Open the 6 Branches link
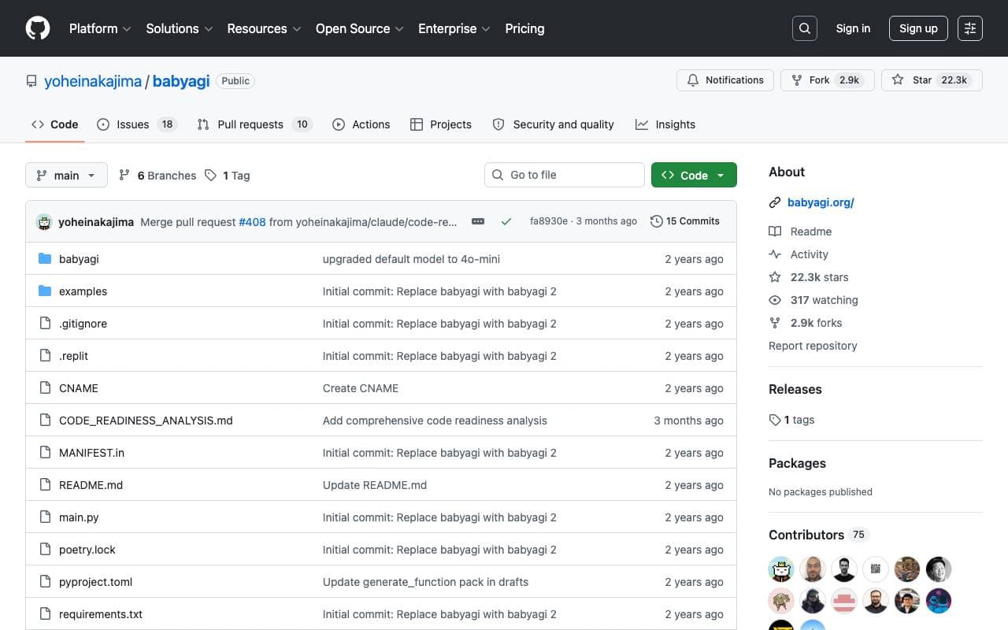1008x630 pixels. 157,176
